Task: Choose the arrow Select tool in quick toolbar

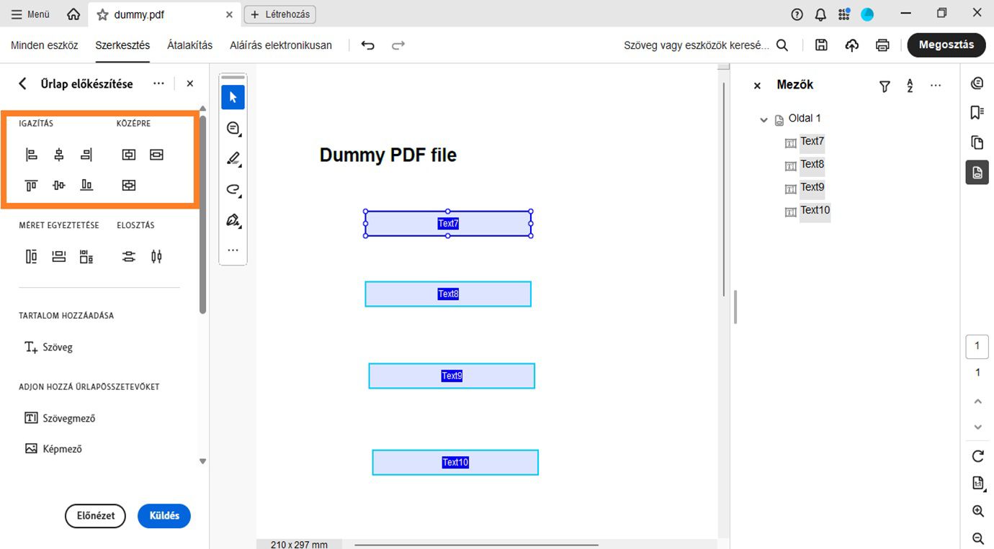Action: click(233, 97)
